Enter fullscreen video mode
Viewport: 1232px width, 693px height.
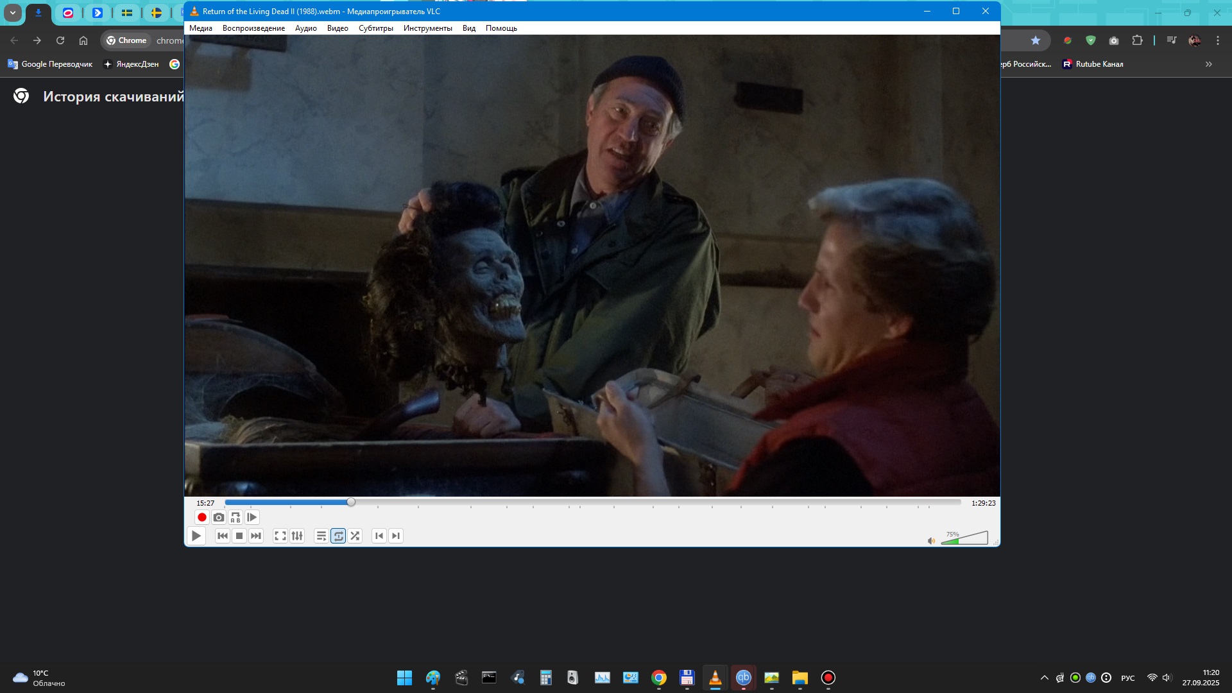[280, 536]
